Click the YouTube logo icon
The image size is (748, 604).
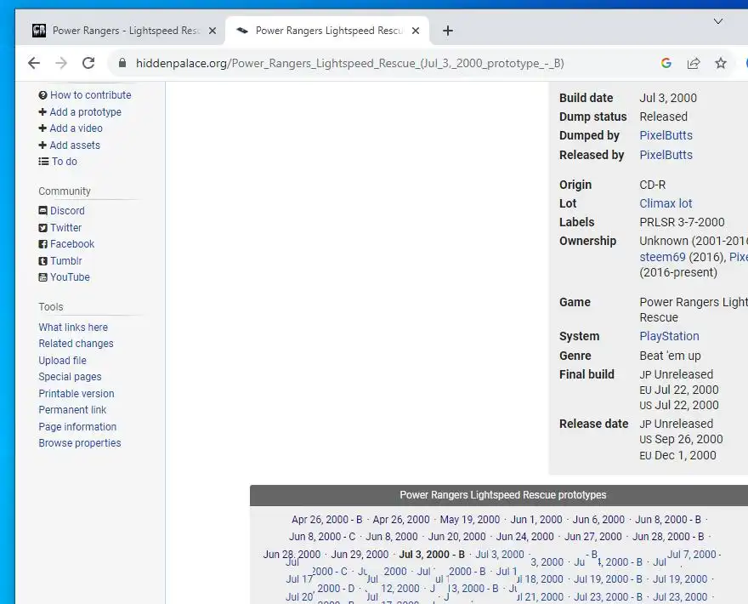[43, 277]
